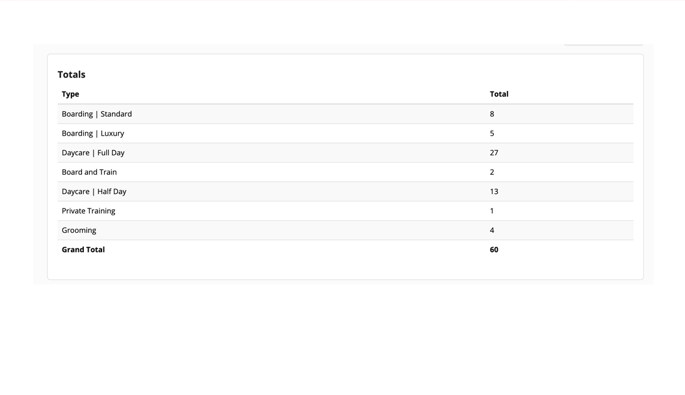Click the Grand Total row

point(83,249)
